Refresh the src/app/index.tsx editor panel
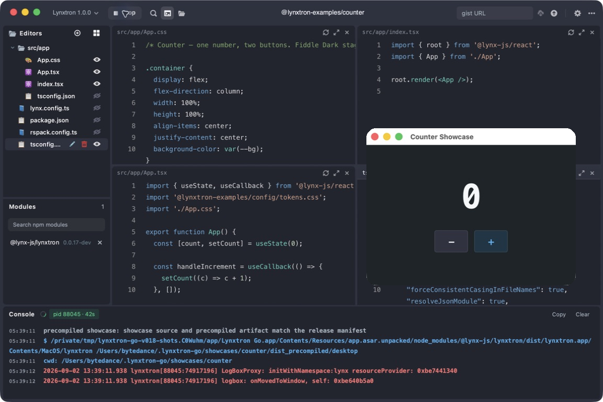 571,32
